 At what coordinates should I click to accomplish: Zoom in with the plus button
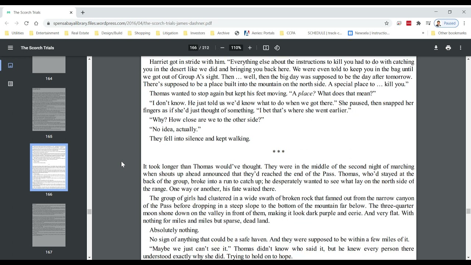[x=250, y=48]
